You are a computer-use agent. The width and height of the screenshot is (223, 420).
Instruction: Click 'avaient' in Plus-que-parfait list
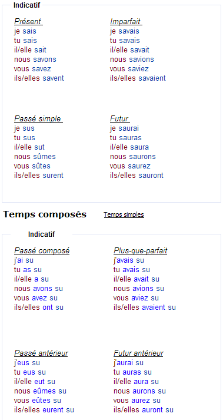(154, 307)
